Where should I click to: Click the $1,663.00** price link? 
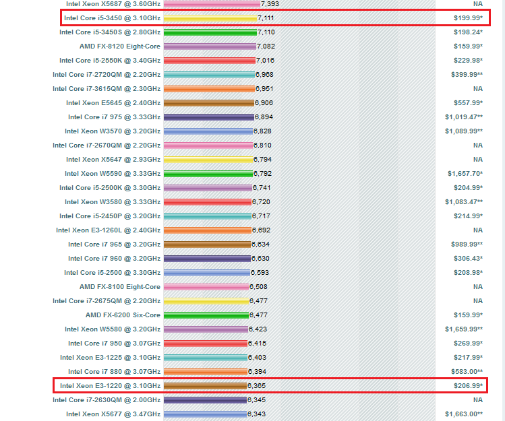pos(464,414)
